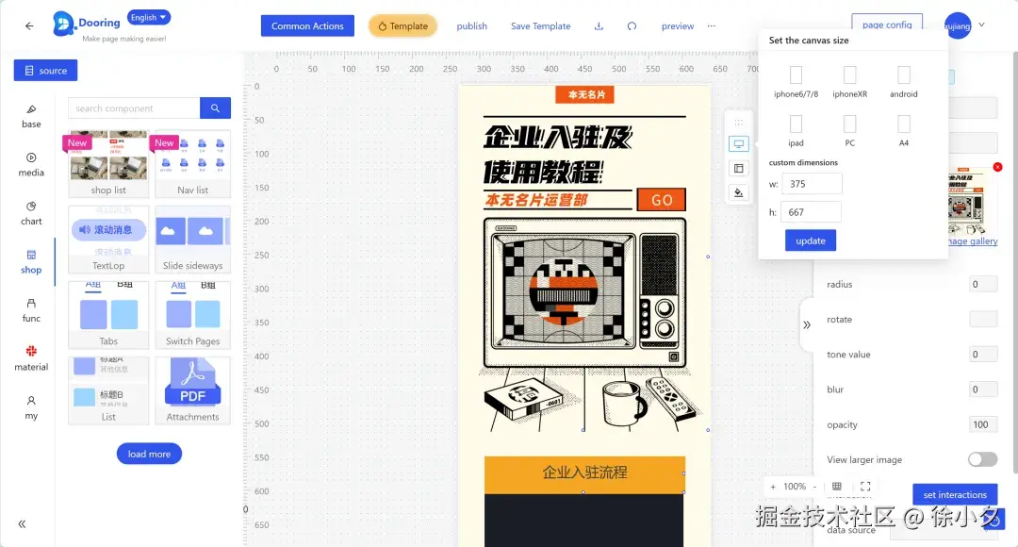Screen dimensions: 1018x547
Task: Collapse the left component panel with the chevron
Action: pos(22,522)
